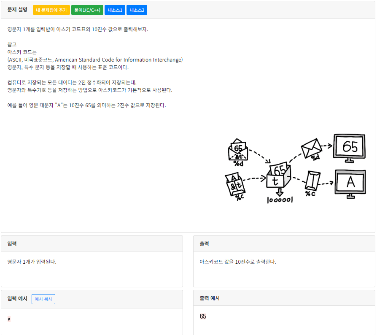Click the '예시 복사' copy button
The height and width of the screenshot is (335, 377).
43,299
